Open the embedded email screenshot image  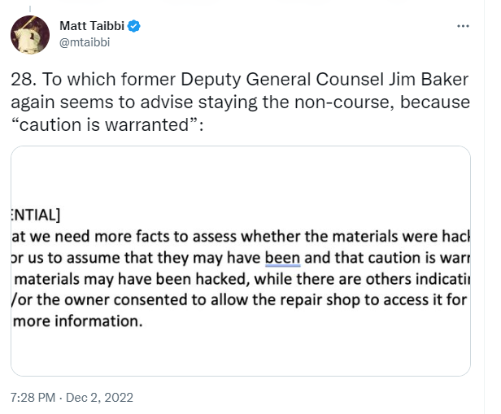(x=241, y=261)
